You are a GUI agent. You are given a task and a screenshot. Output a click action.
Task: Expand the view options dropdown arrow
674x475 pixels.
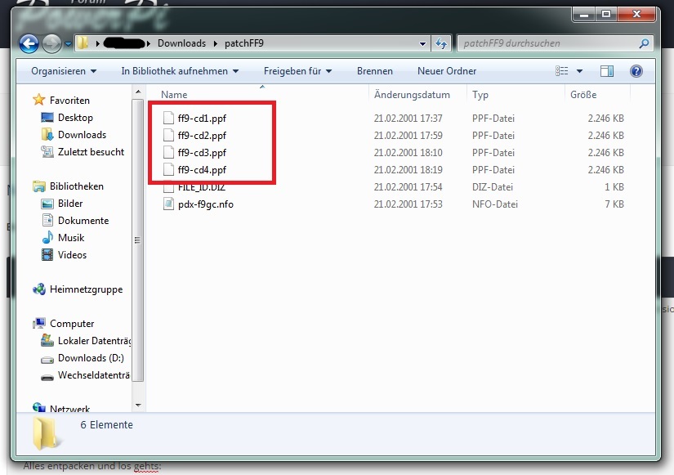579,71
